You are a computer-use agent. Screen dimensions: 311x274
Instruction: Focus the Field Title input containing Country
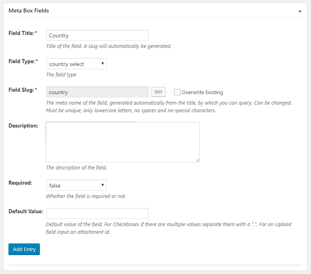tap(97, 35)
